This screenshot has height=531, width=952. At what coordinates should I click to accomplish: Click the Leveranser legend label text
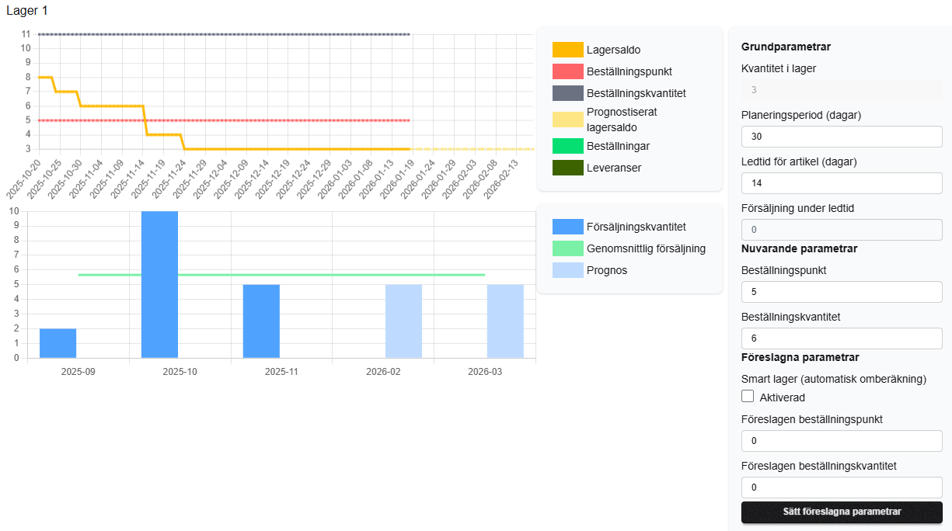(x=614, y=168)
